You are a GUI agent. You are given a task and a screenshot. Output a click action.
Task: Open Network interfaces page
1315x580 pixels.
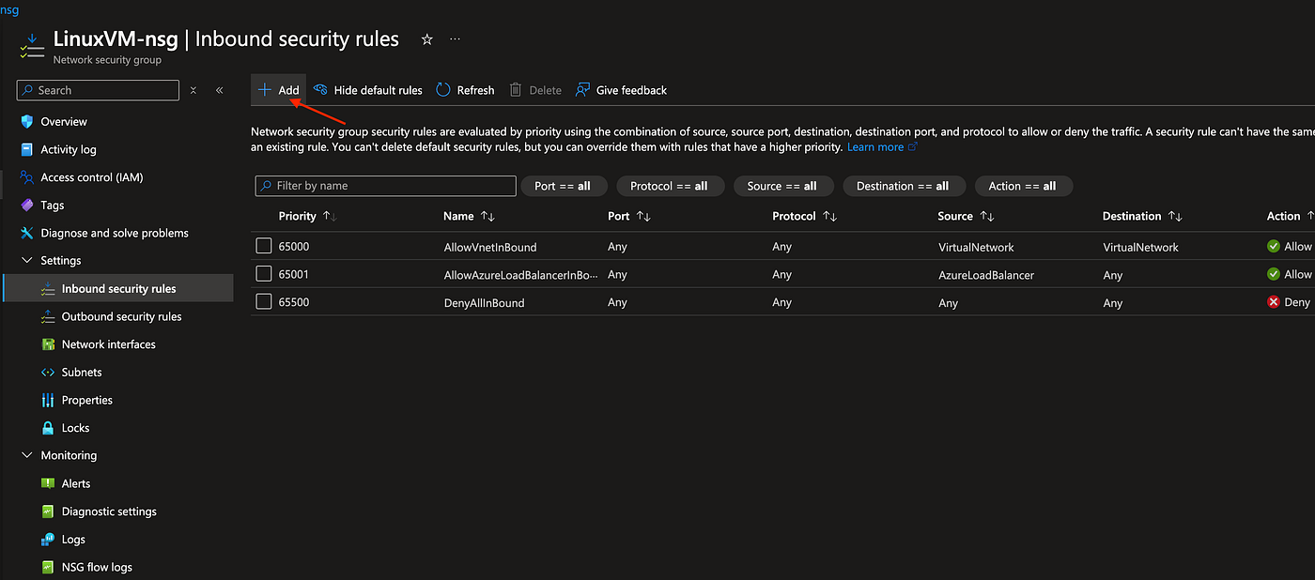pyautogui.click(x=109, y=344)
